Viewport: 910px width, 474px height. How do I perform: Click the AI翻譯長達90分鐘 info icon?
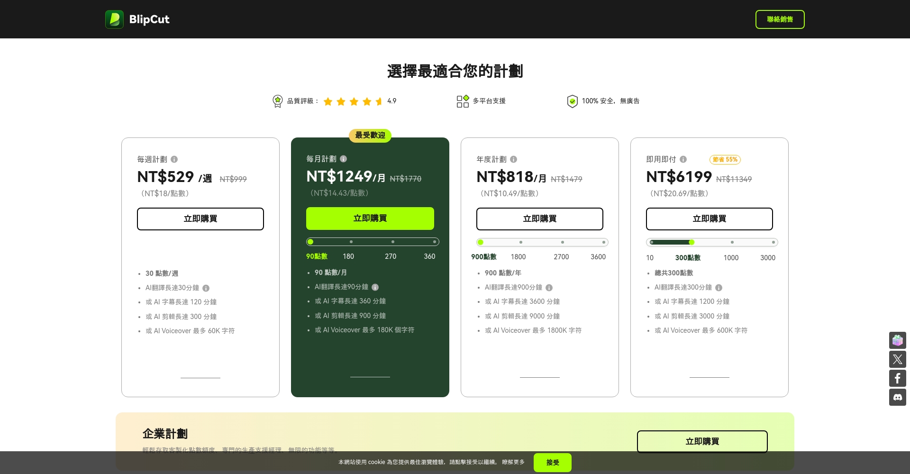click(x=375, y=287)
